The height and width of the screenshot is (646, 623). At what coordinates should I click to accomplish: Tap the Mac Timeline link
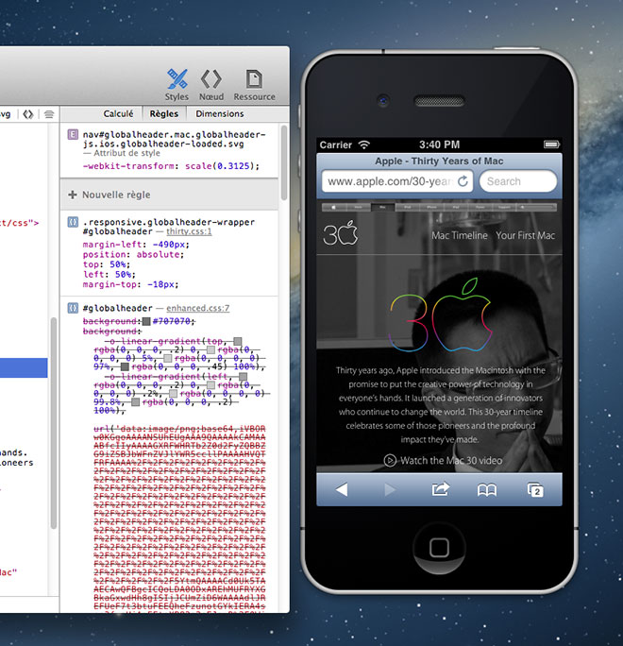click(x=460, y=236)
